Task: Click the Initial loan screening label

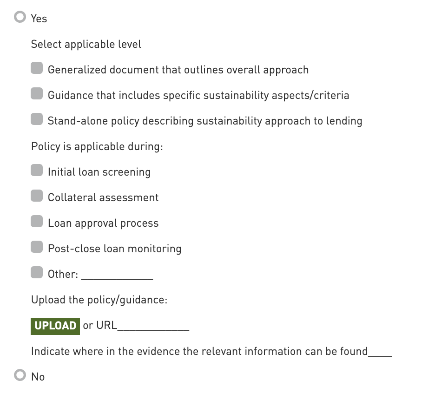Action: [99, 172]
